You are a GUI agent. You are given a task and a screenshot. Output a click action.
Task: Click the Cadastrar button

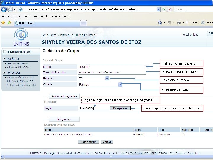coord(88,142)
